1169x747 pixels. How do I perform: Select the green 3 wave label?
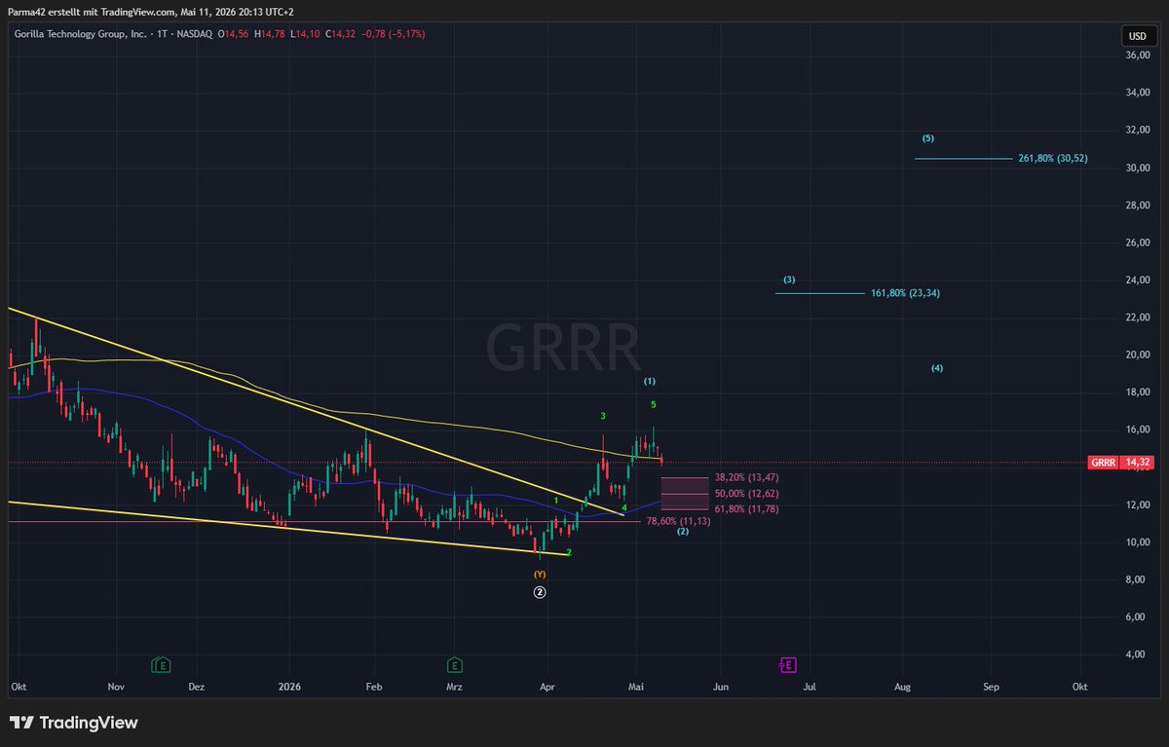tap(603, 416)
